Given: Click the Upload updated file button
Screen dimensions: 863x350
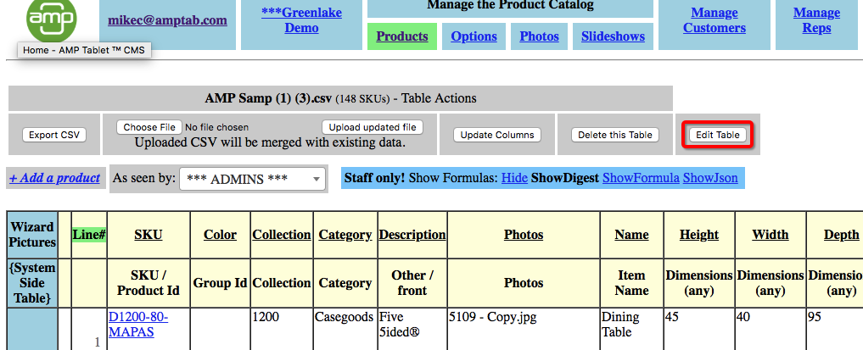Looking at the screenshot, I should [x=373, y=127].
